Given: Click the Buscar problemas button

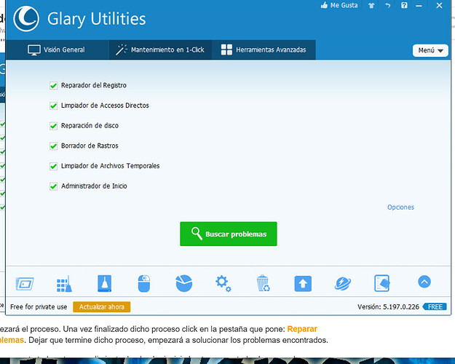Looking at the screenshot, I should (x=229, y=234).
